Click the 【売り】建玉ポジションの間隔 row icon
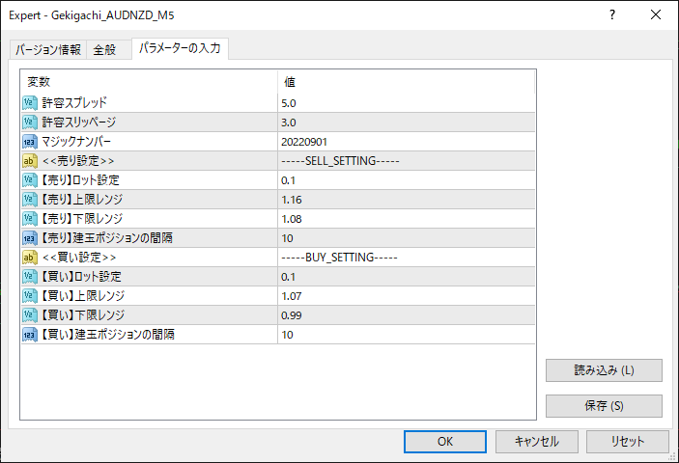This screenshot has width=679, height=463. pos(30,237)
